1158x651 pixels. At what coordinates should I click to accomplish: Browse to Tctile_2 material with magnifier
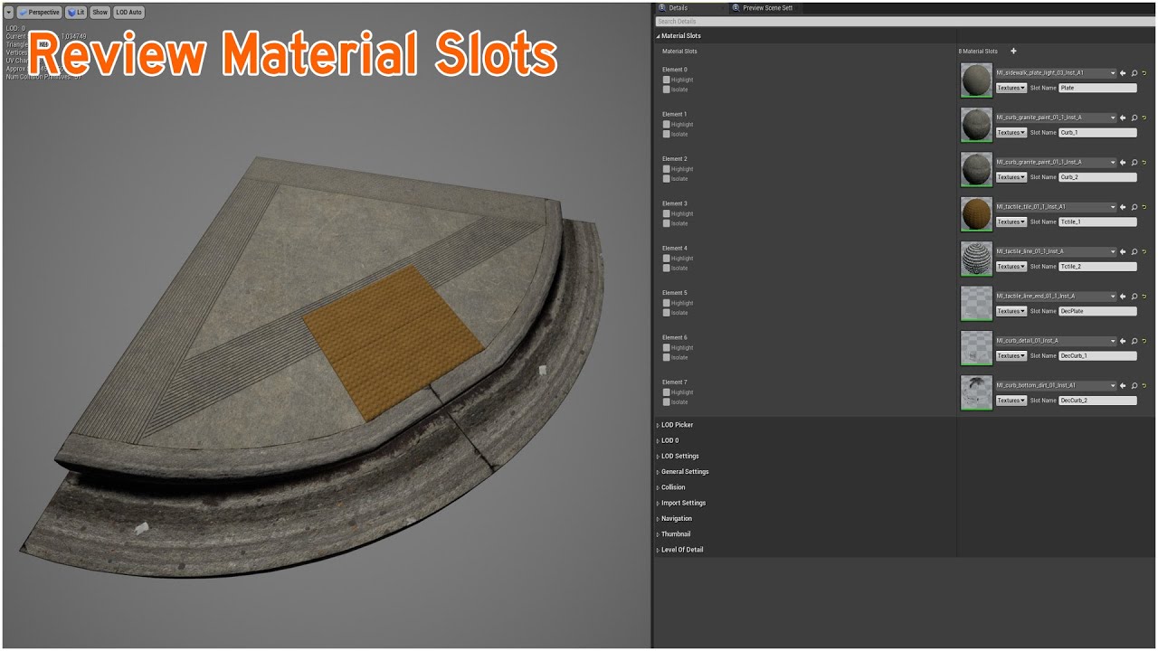coord(1134,251)
